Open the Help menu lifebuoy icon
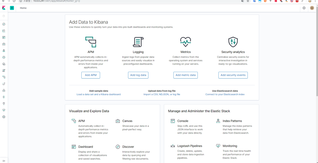This screenshot has height=163, width=318. point(304,8)
